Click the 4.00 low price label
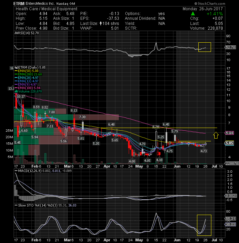 [132, 161]
